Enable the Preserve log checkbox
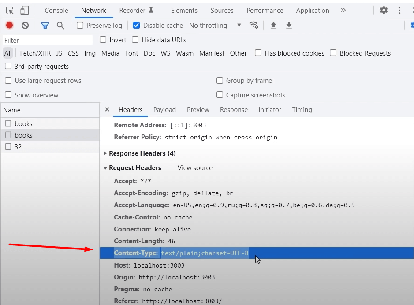This screenshot has width=414, height=305. 80,26
